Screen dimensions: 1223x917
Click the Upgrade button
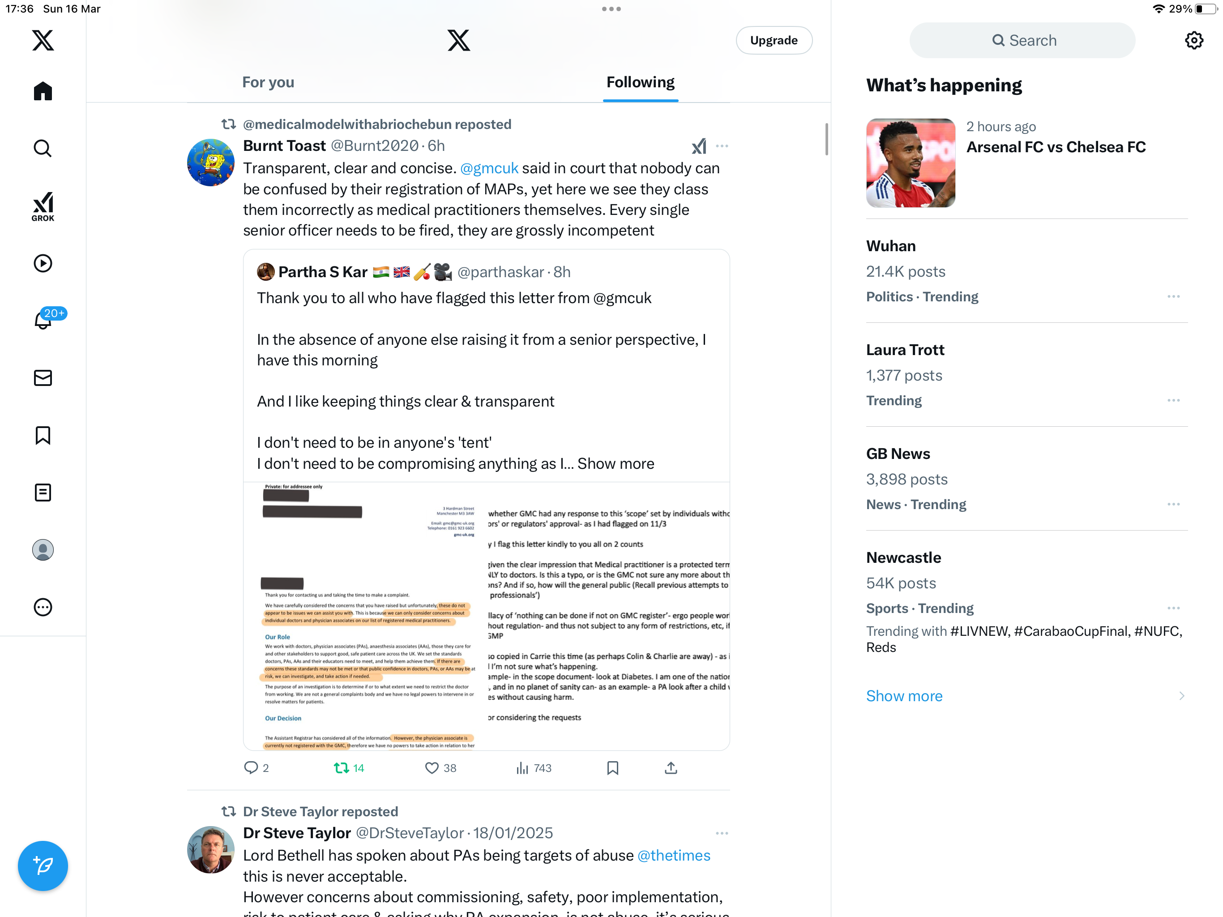pyautogui.click(x=774, y=40)
